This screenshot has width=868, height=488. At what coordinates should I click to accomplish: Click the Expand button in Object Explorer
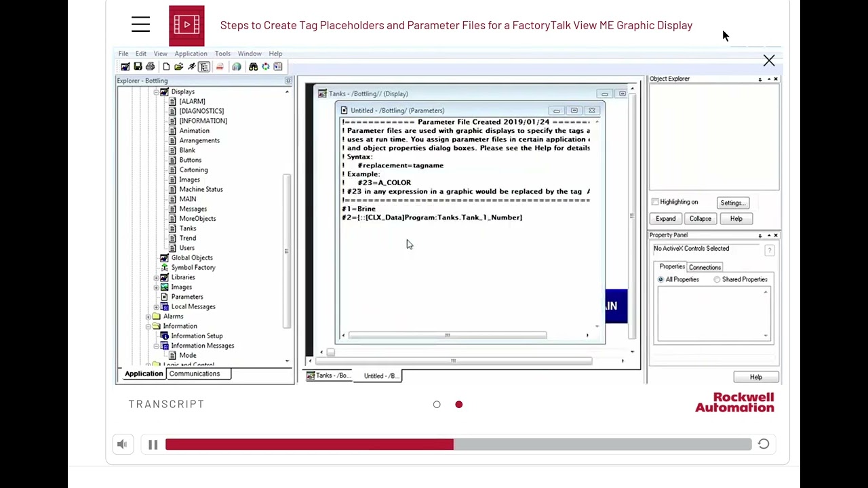click(x=665, y=219)
